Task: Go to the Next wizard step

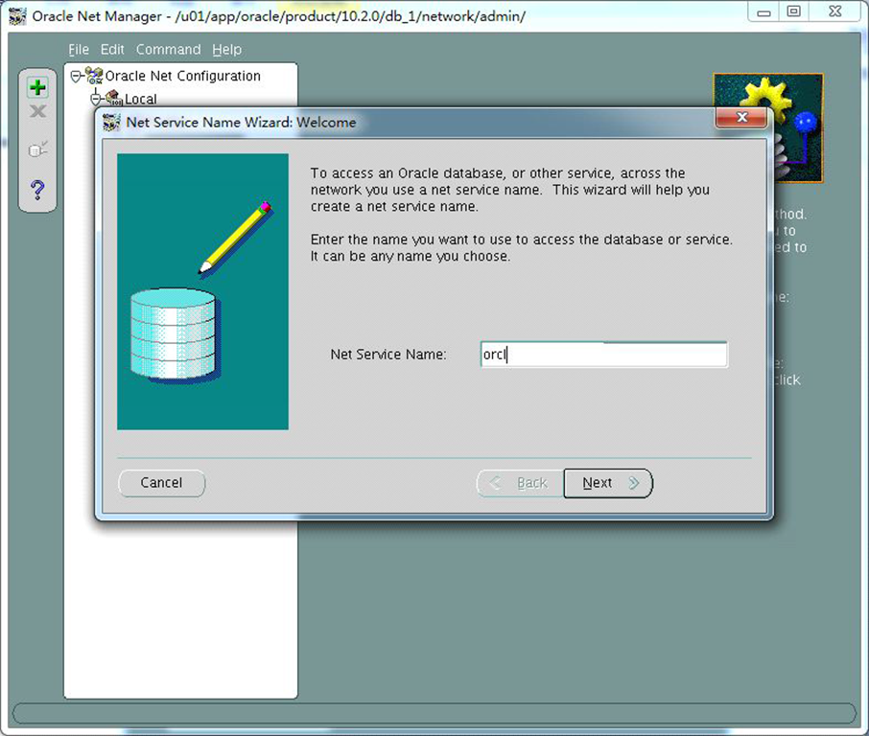Action: [608, 483]
